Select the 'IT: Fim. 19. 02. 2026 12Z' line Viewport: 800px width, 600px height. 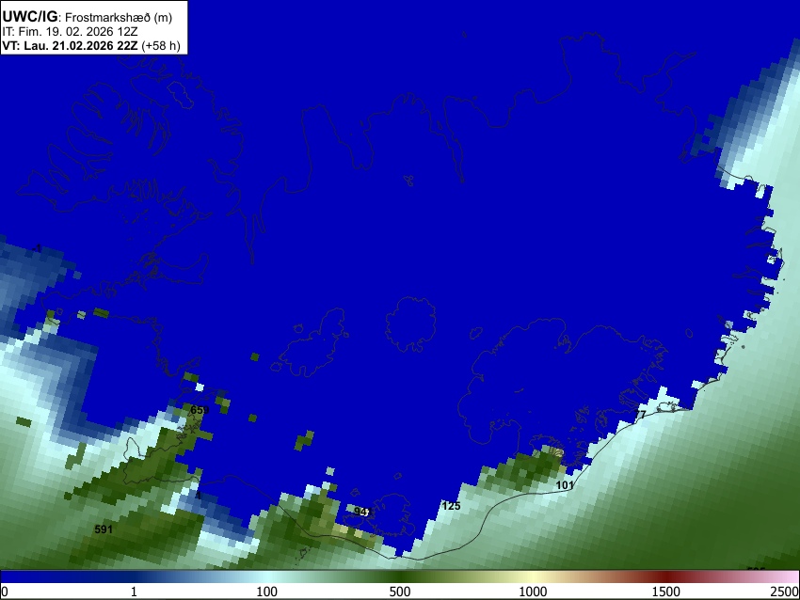point(70,32)
